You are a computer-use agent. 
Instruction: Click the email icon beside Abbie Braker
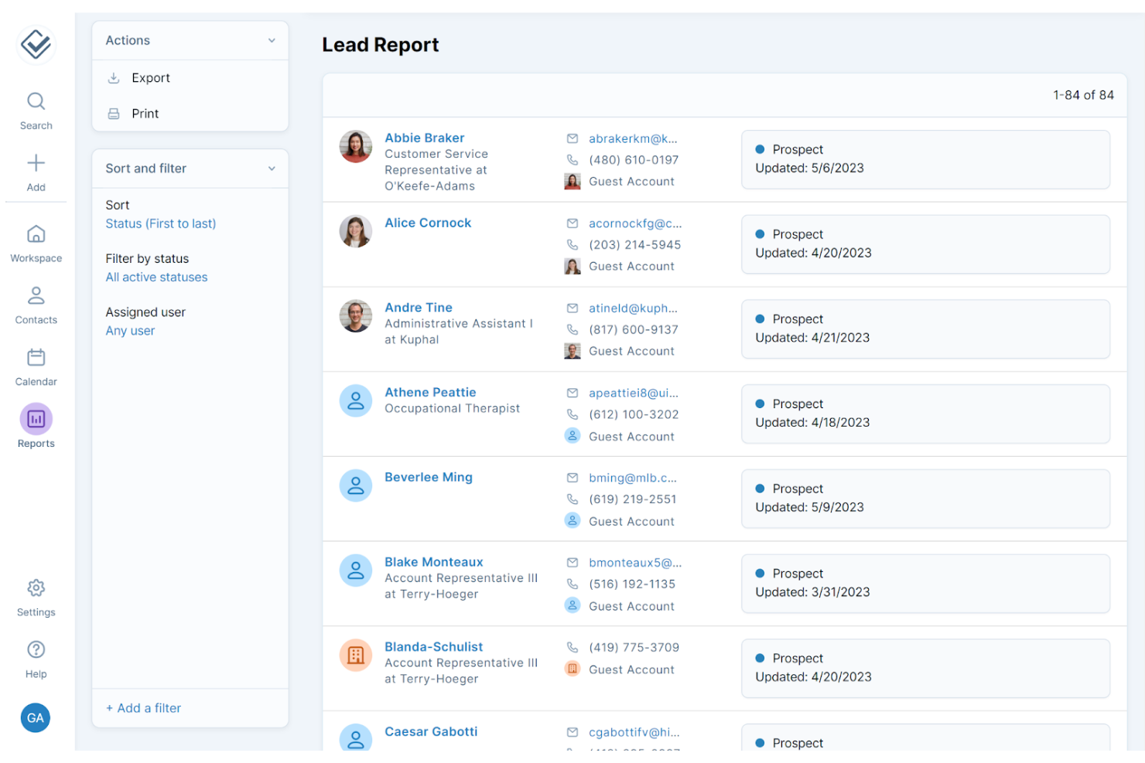click(572, 138)
